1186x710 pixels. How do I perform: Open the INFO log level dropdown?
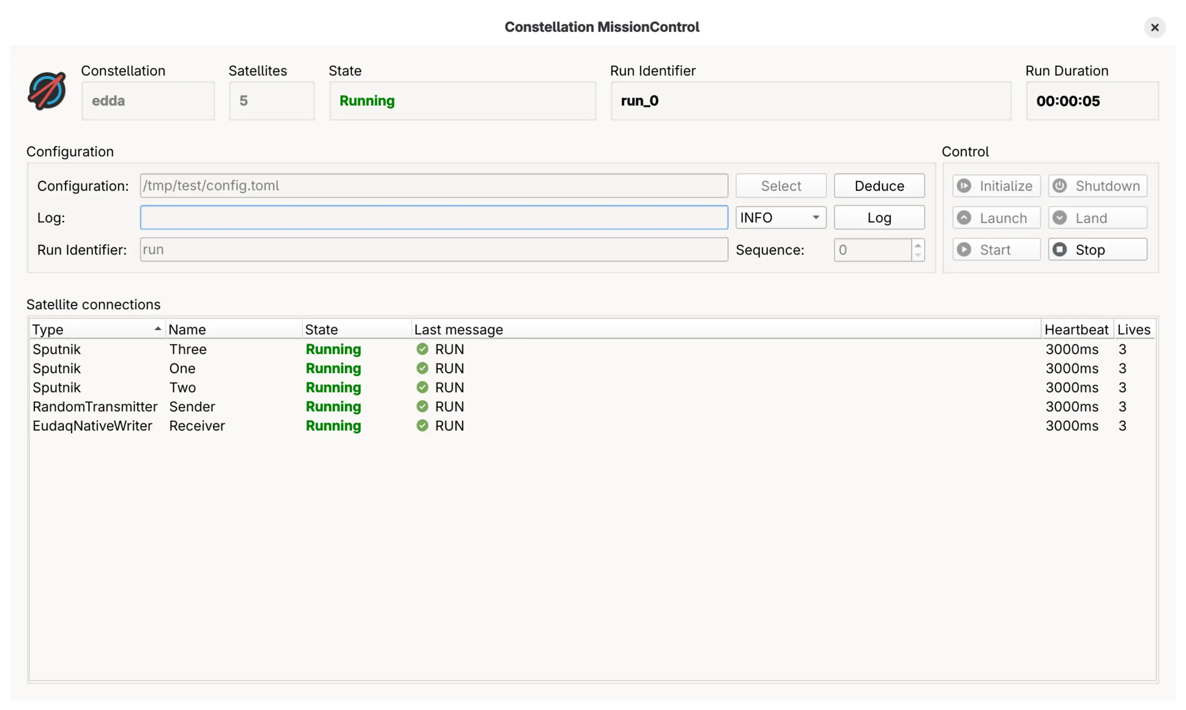pos(781,218)
